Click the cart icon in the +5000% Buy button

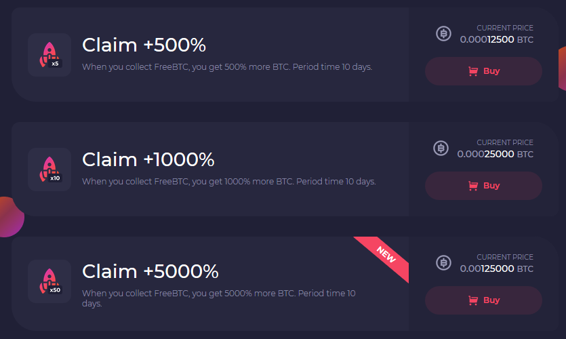click(473, 300)
